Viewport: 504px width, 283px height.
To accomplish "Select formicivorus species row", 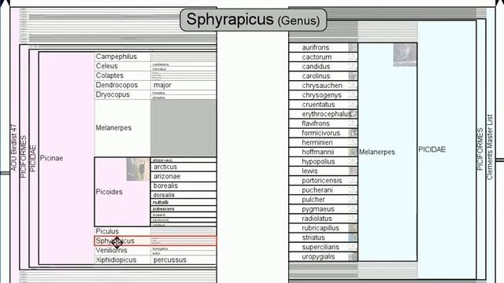I will tap(324, 133).
